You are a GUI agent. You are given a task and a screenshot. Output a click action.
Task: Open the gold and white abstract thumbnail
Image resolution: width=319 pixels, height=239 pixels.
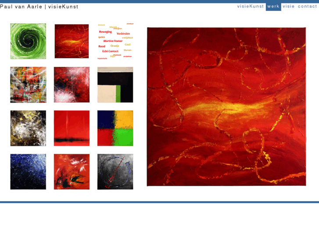click(28, 128)
